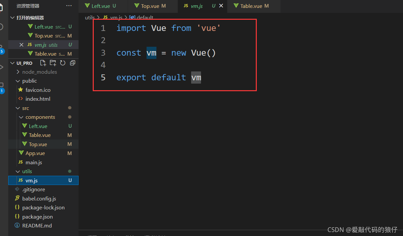The height and width of the screenshot is (236, 403).
Task: Select vm.js utils row in open editors
Action: [43, 45]
